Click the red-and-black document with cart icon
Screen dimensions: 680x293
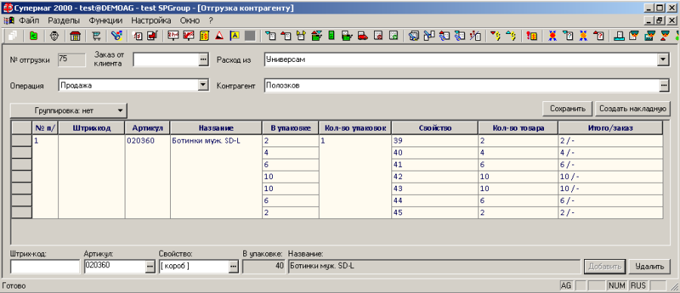pos(152,36)
